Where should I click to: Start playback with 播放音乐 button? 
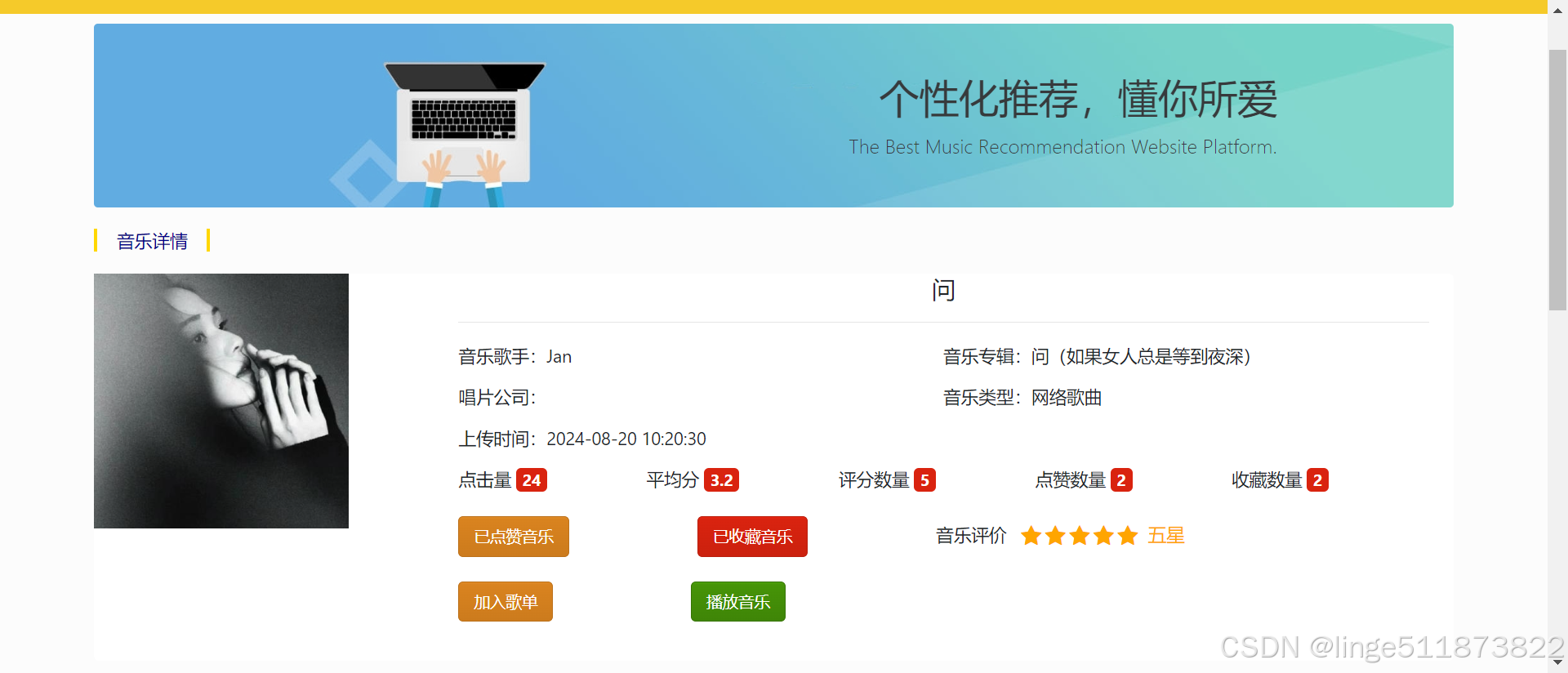(x=737, y=602)
